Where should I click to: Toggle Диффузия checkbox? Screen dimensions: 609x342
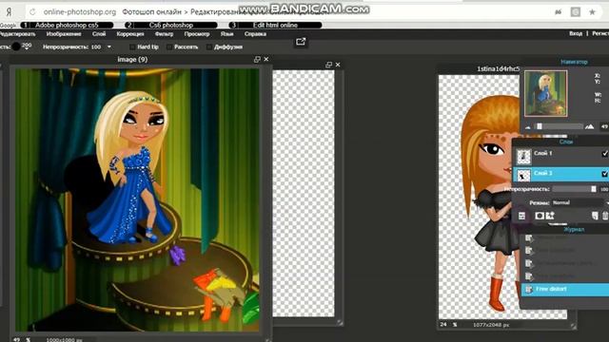pos(209,47)
